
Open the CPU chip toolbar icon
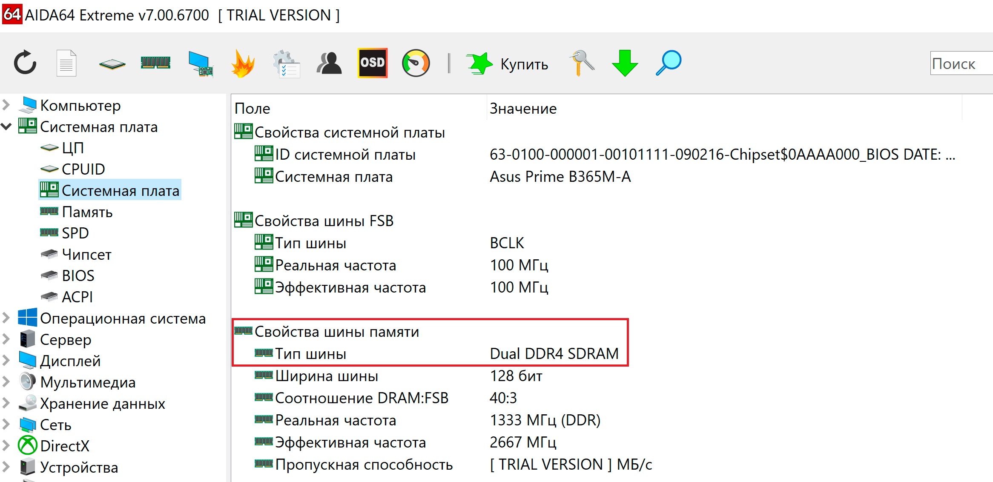[112, 64]
